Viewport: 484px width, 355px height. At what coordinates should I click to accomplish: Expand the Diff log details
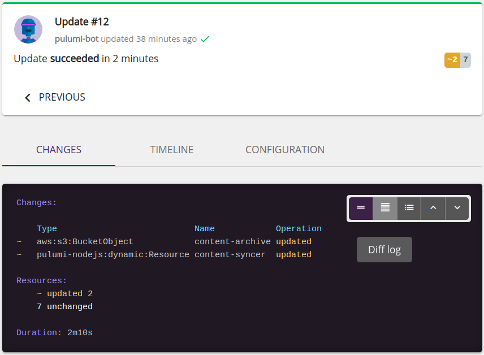384,249
